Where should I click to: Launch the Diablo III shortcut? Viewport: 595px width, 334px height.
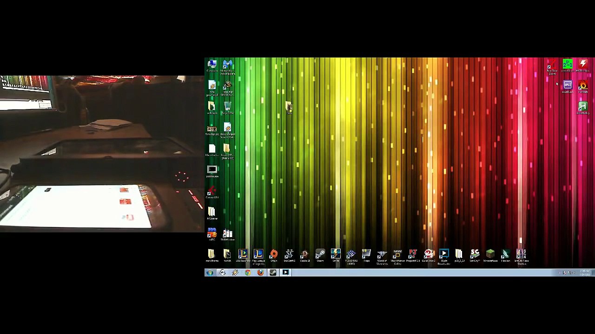304,255
